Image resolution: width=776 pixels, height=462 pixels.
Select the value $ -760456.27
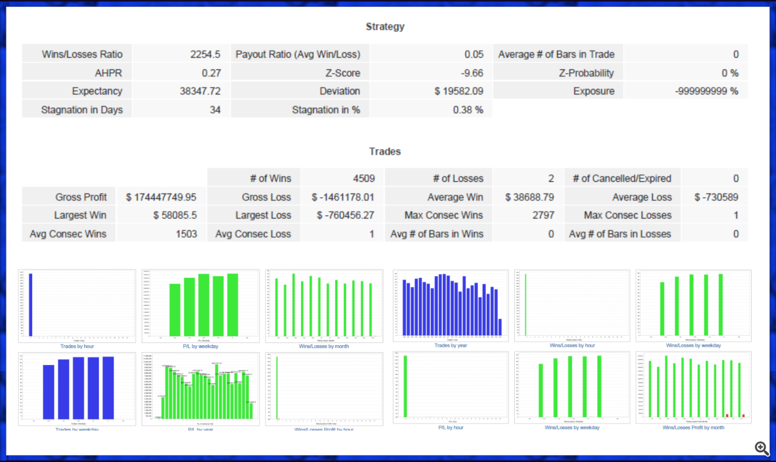[x=346, y=215]
